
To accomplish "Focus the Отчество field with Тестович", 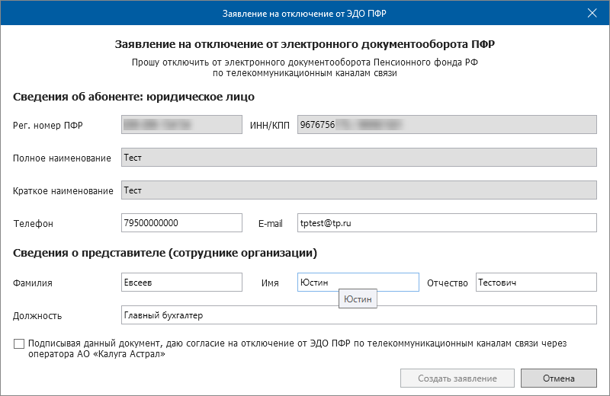I will 535,283.
